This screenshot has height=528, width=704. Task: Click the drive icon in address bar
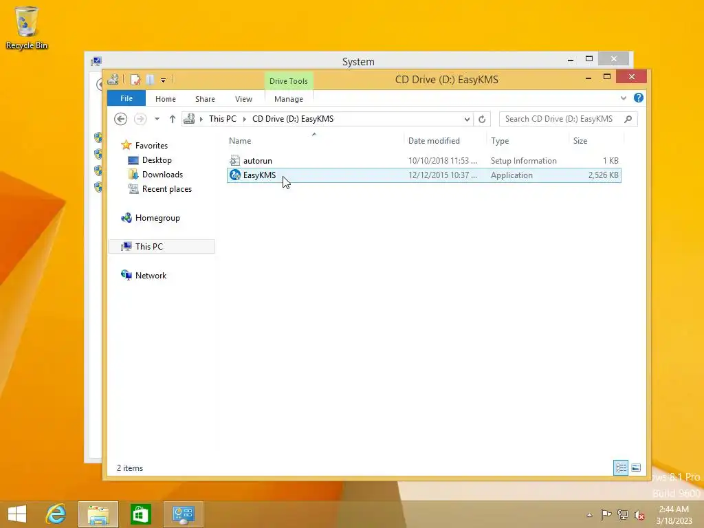[190, 118]
